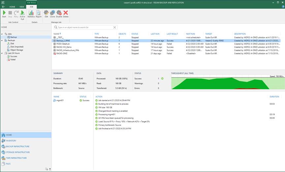Select Backup under Jobs in tree

point(14,37)
